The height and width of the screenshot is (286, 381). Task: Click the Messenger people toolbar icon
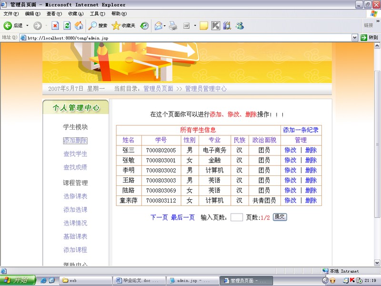click(240, 26)
